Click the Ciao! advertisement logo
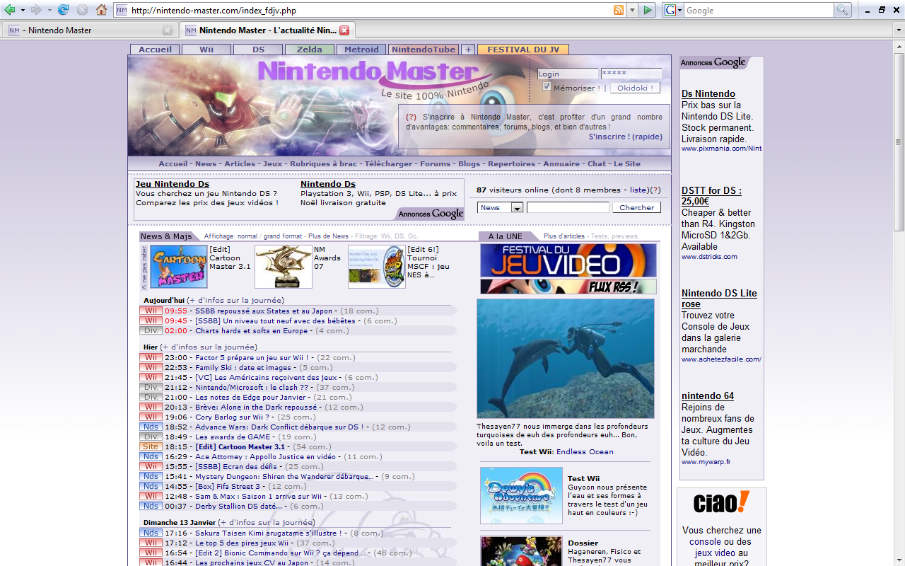Screen dimensions: 905x566 721,502
